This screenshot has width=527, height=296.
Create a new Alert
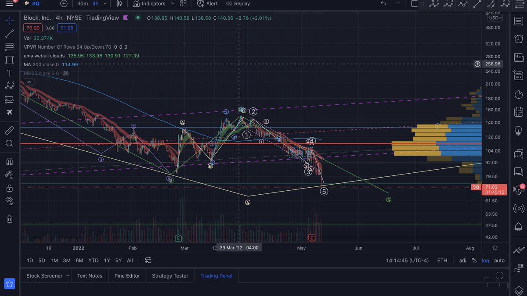(x=207, y=4)
